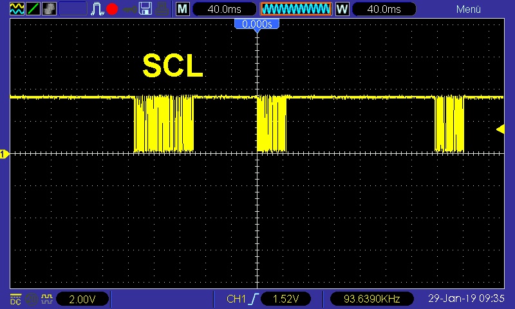Image resolution: width=515 pixels, height=309 pixels.
Task: Click the yellow SCL label
Action: [173, 66]
